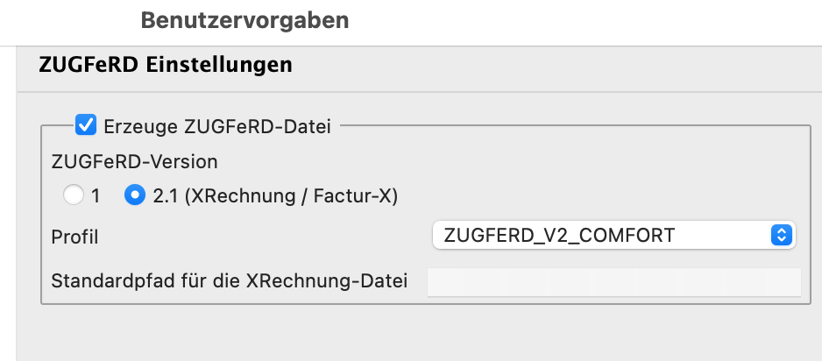Click the ZUGFERD_V2_COMFORT selected value text
Viewport: 822px width, 361px height.
click(559, 235)
